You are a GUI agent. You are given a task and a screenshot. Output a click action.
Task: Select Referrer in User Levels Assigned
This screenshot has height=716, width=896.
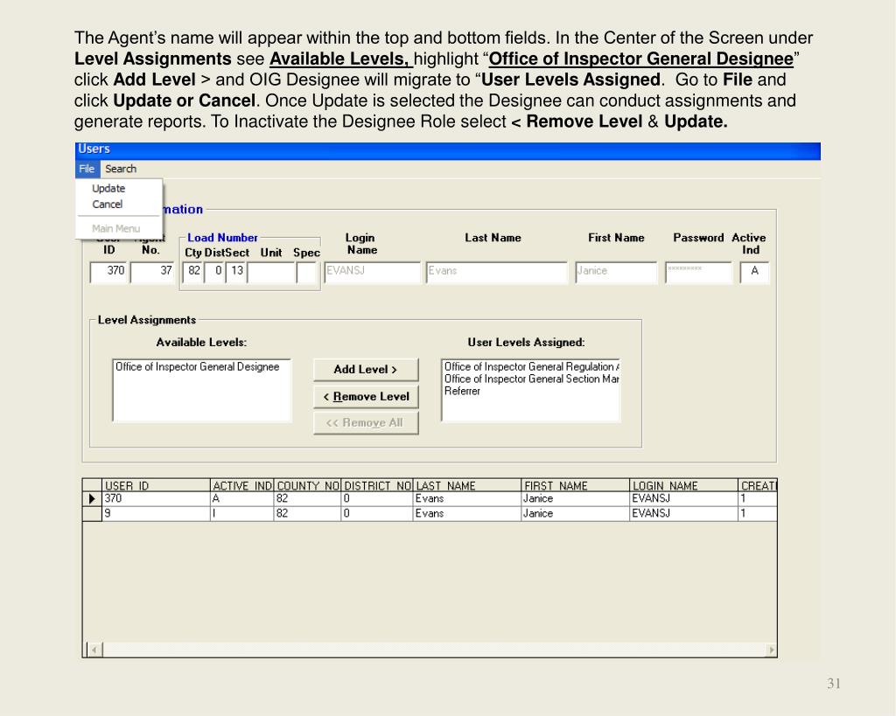tap(462, 391)
